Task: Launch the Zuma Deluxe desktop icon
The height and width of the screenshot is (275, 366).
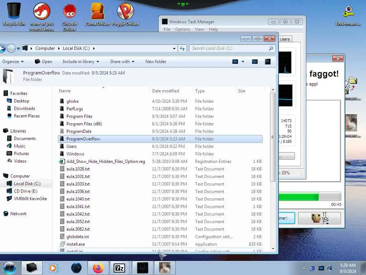Action: tap(97, 14)
